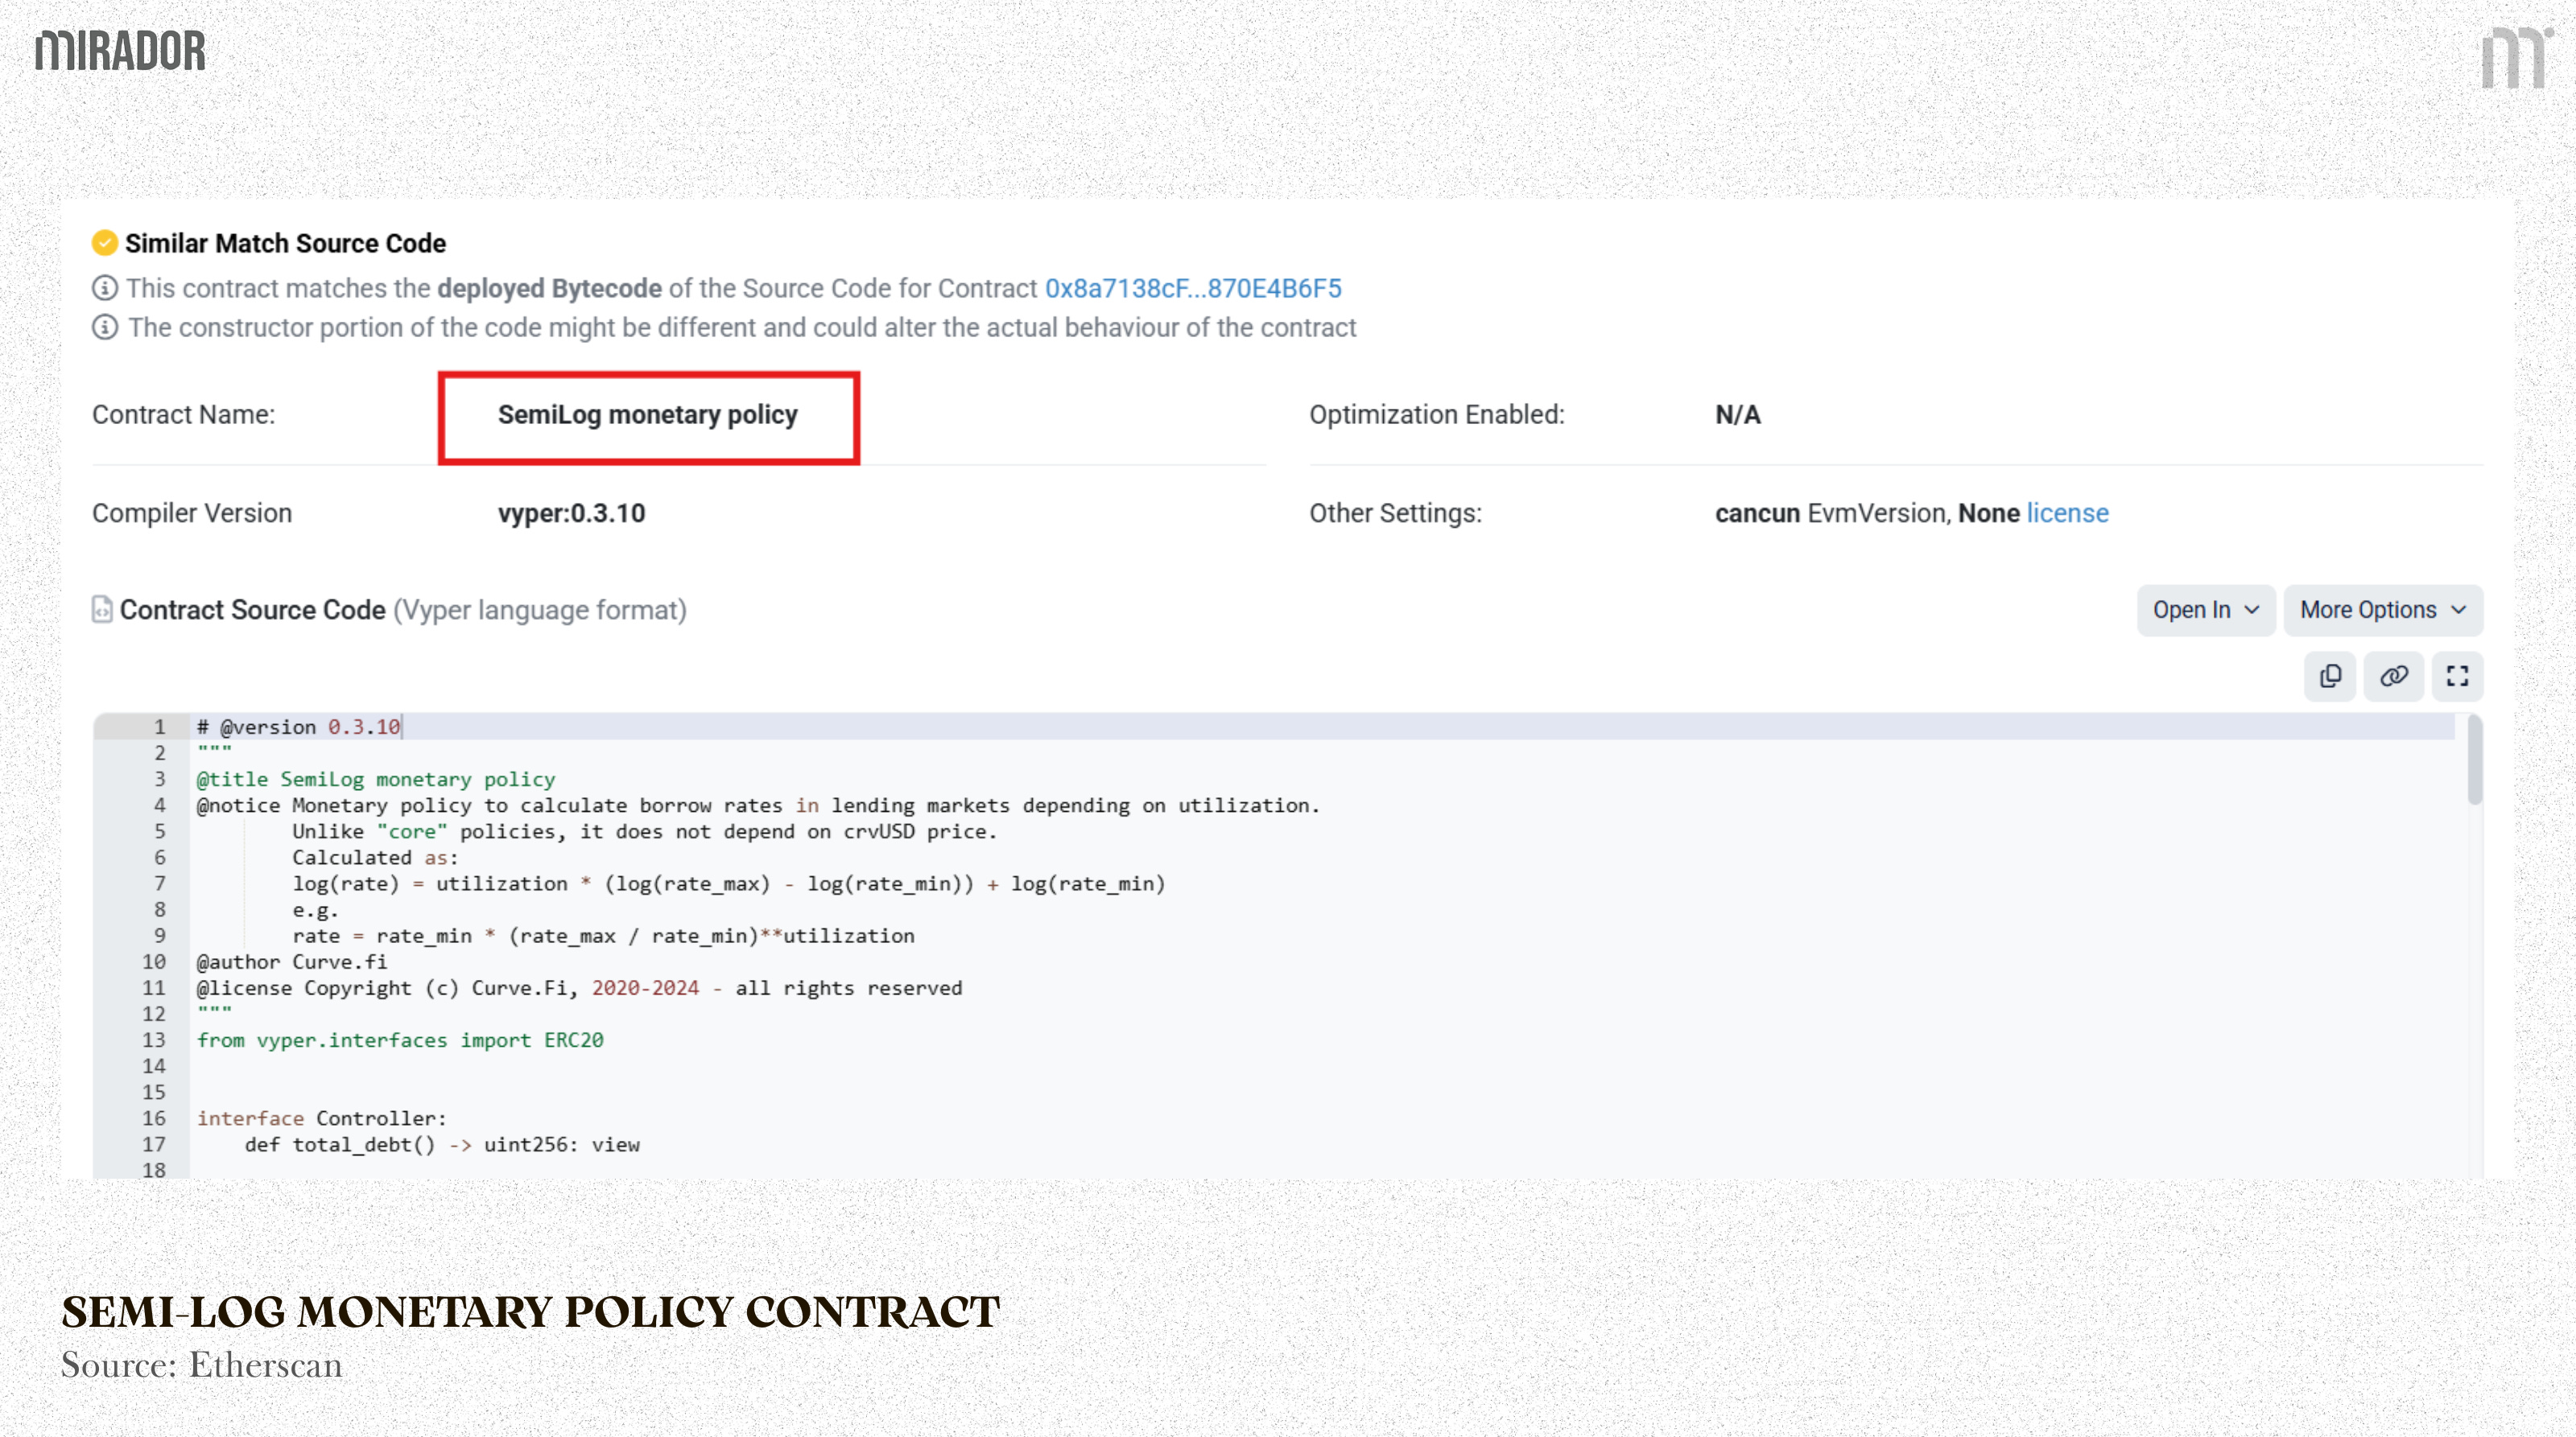Open the 'Open In' dropdown
This screenshot has width=2576, height=1437.
[2205, 610]
